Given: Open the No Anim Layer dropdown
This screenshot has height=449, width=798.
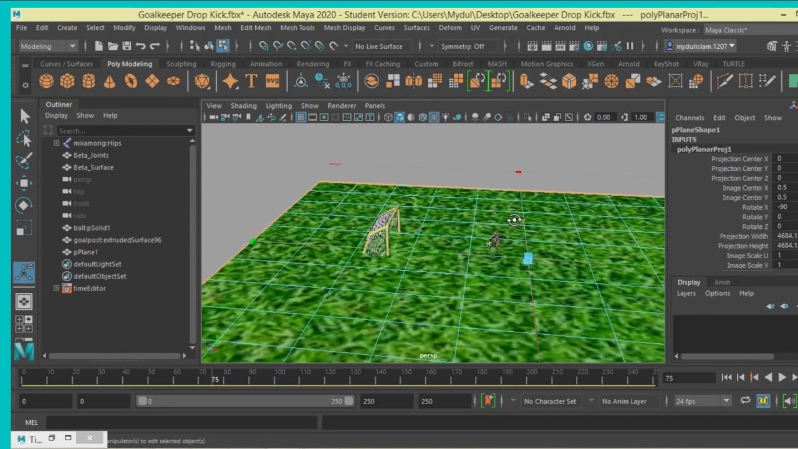Looking at the screenshot, I should [623, 401].
